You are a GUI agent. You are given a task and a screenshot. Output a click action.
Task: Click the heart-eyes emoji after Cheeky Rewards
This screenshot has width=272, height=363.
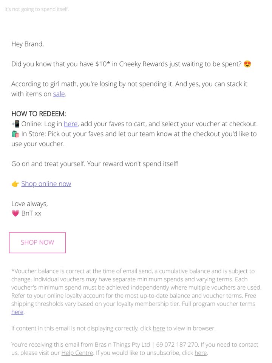coord(247,64)
